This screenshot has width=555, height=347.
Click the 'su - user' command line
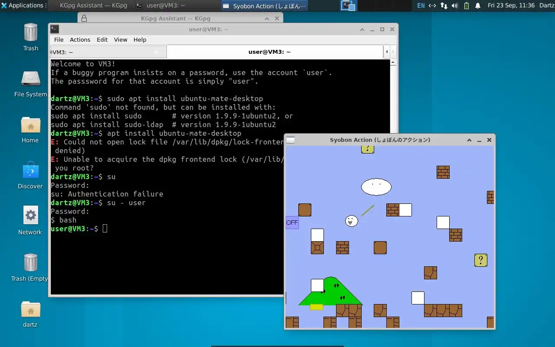[x=126, y=203]
